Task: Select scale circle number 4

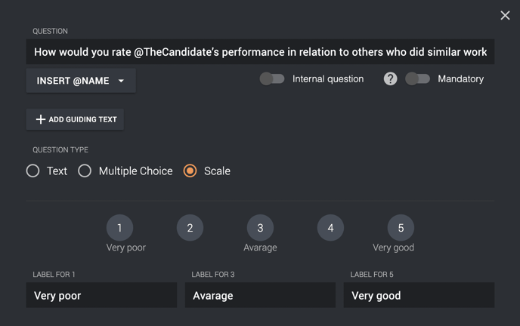Action: pos(330,228)
